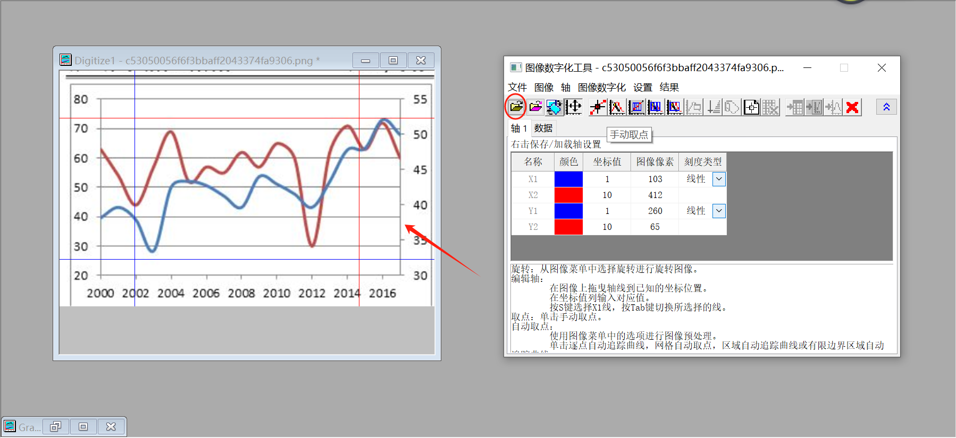The image size is (956, 438).
Task: Click the pink folder open icon
Action: 535,107
